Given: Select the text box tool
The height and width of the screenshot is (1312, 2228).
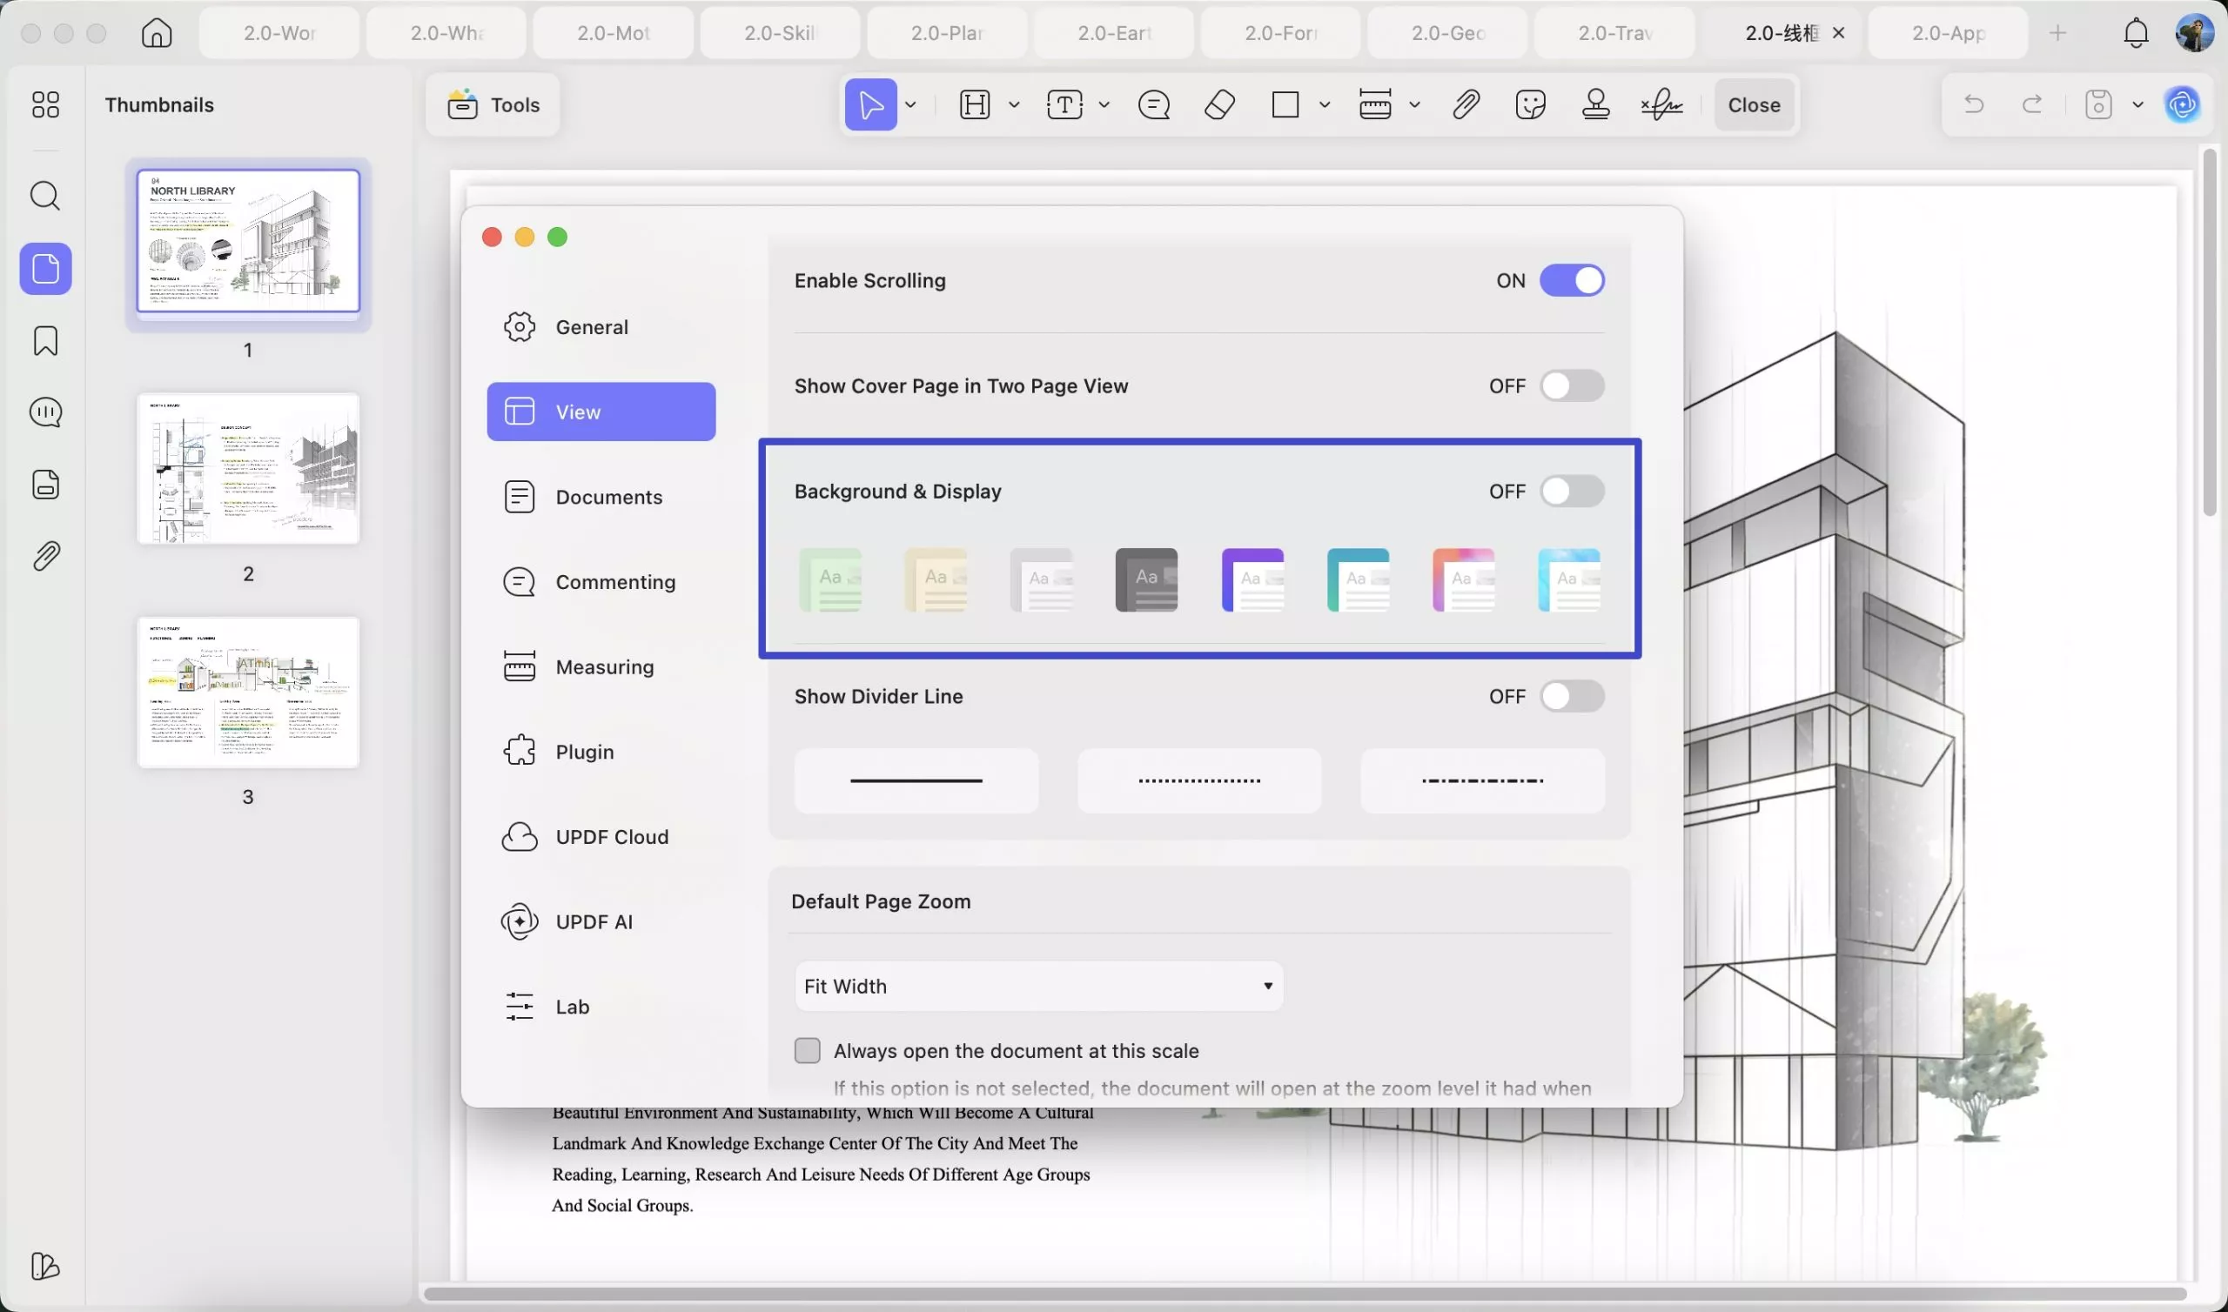Looking at the screenshot, I should 1064,104.
